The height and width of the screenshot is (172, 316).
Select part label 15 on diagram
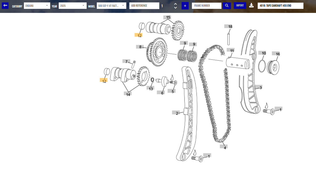point(168,18)
